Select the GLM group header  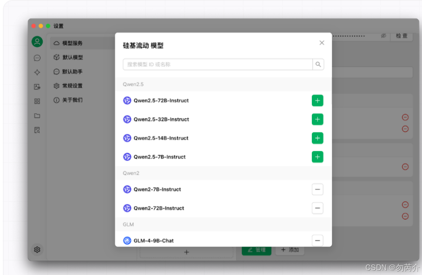click(x=223, y=224)
